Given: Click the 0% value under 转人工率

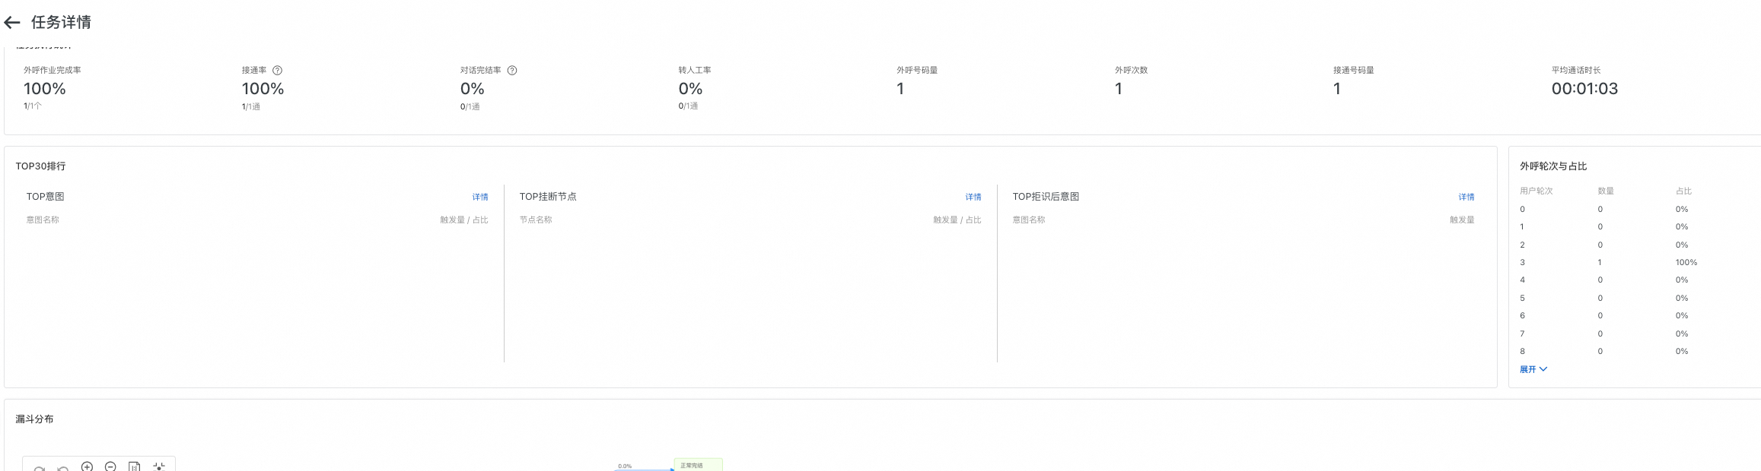Looking at the screenshot, I should coord(691,89).
